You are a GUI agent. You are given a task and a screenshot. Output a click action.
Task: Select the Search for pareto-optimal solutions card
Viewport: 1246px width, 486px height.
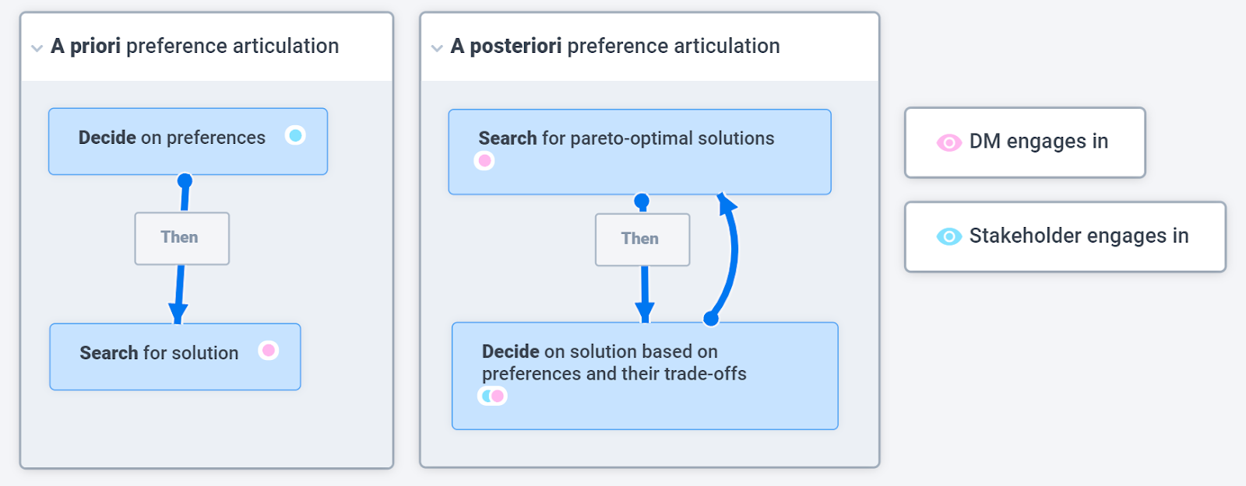(x=639, y=152)
